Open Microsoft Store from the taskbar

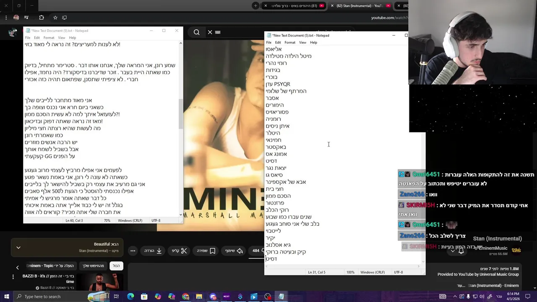pos(144,297)
